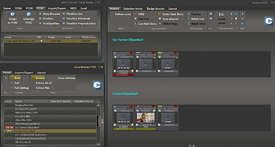The width and height of the screenshot is (275, 147).
Task: Click the OnAir shots icon
Action: point(222,18)
